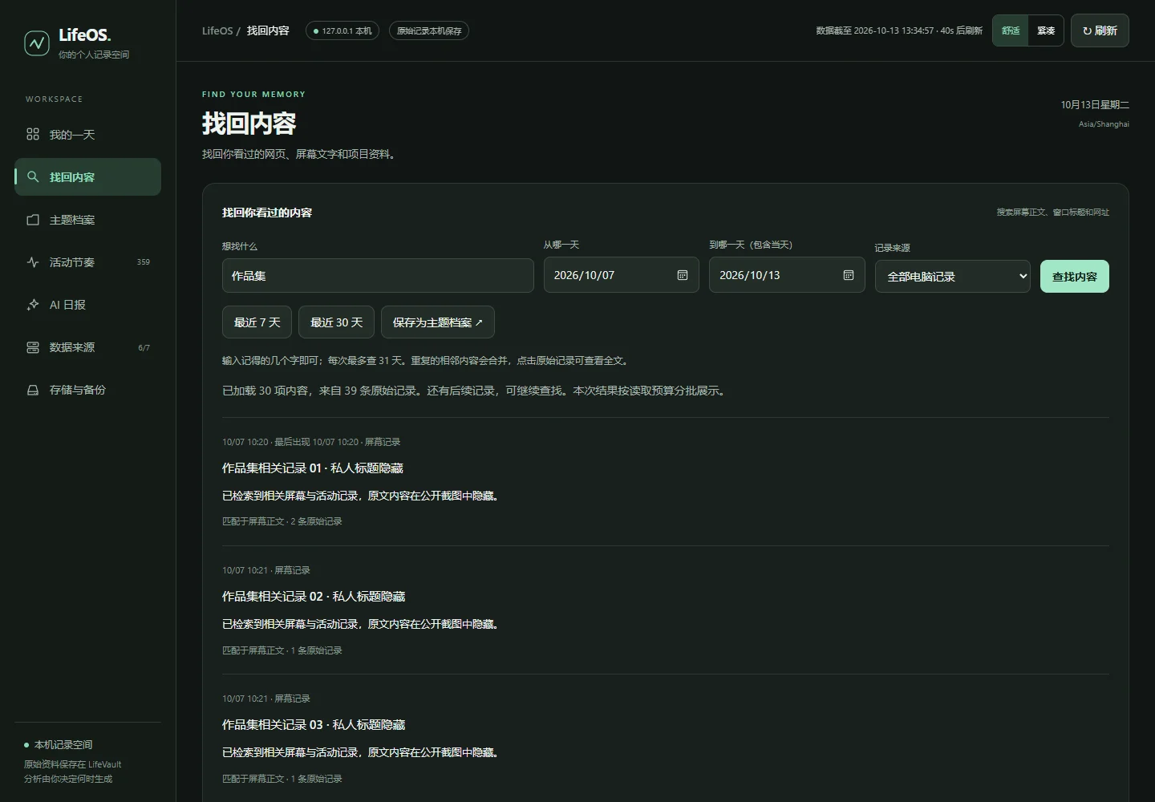Image resolution: width=1155 pixels, height=802 pixels.
Task: Click the 刷新 button
Action: coord(1100,30)
